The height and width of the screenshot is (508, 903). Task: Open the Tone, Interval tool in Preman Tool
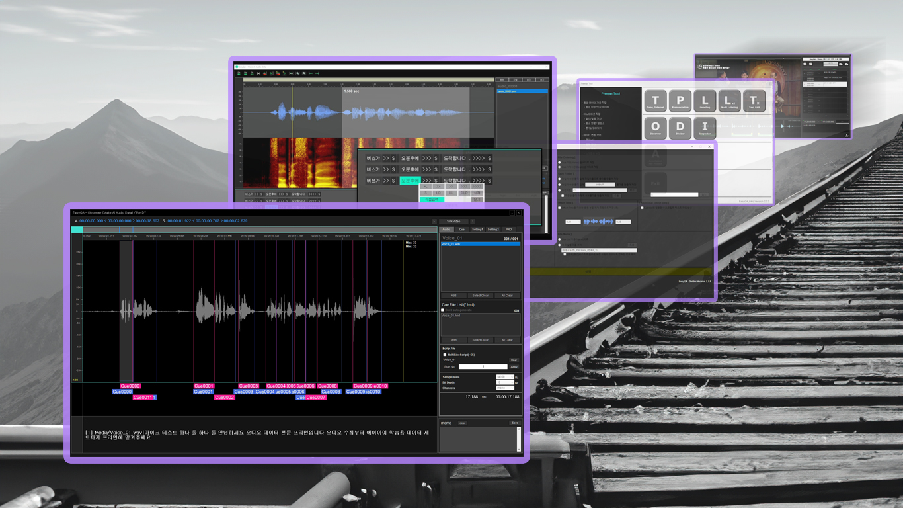(x=655, y=101)
